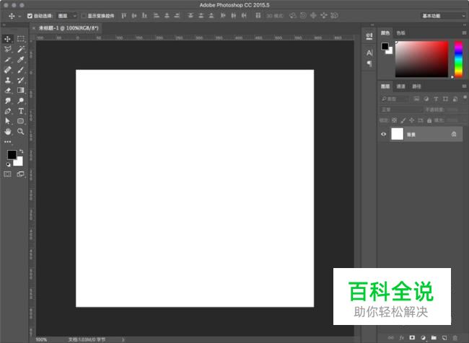Screen dimensions: 469x343
Task: Click the foreground color swatch in toolbox
Action: 12,155
